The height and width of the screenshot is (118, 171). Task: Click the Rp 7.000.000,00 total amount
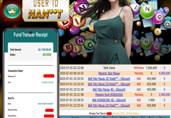click(x=45, y=50)
